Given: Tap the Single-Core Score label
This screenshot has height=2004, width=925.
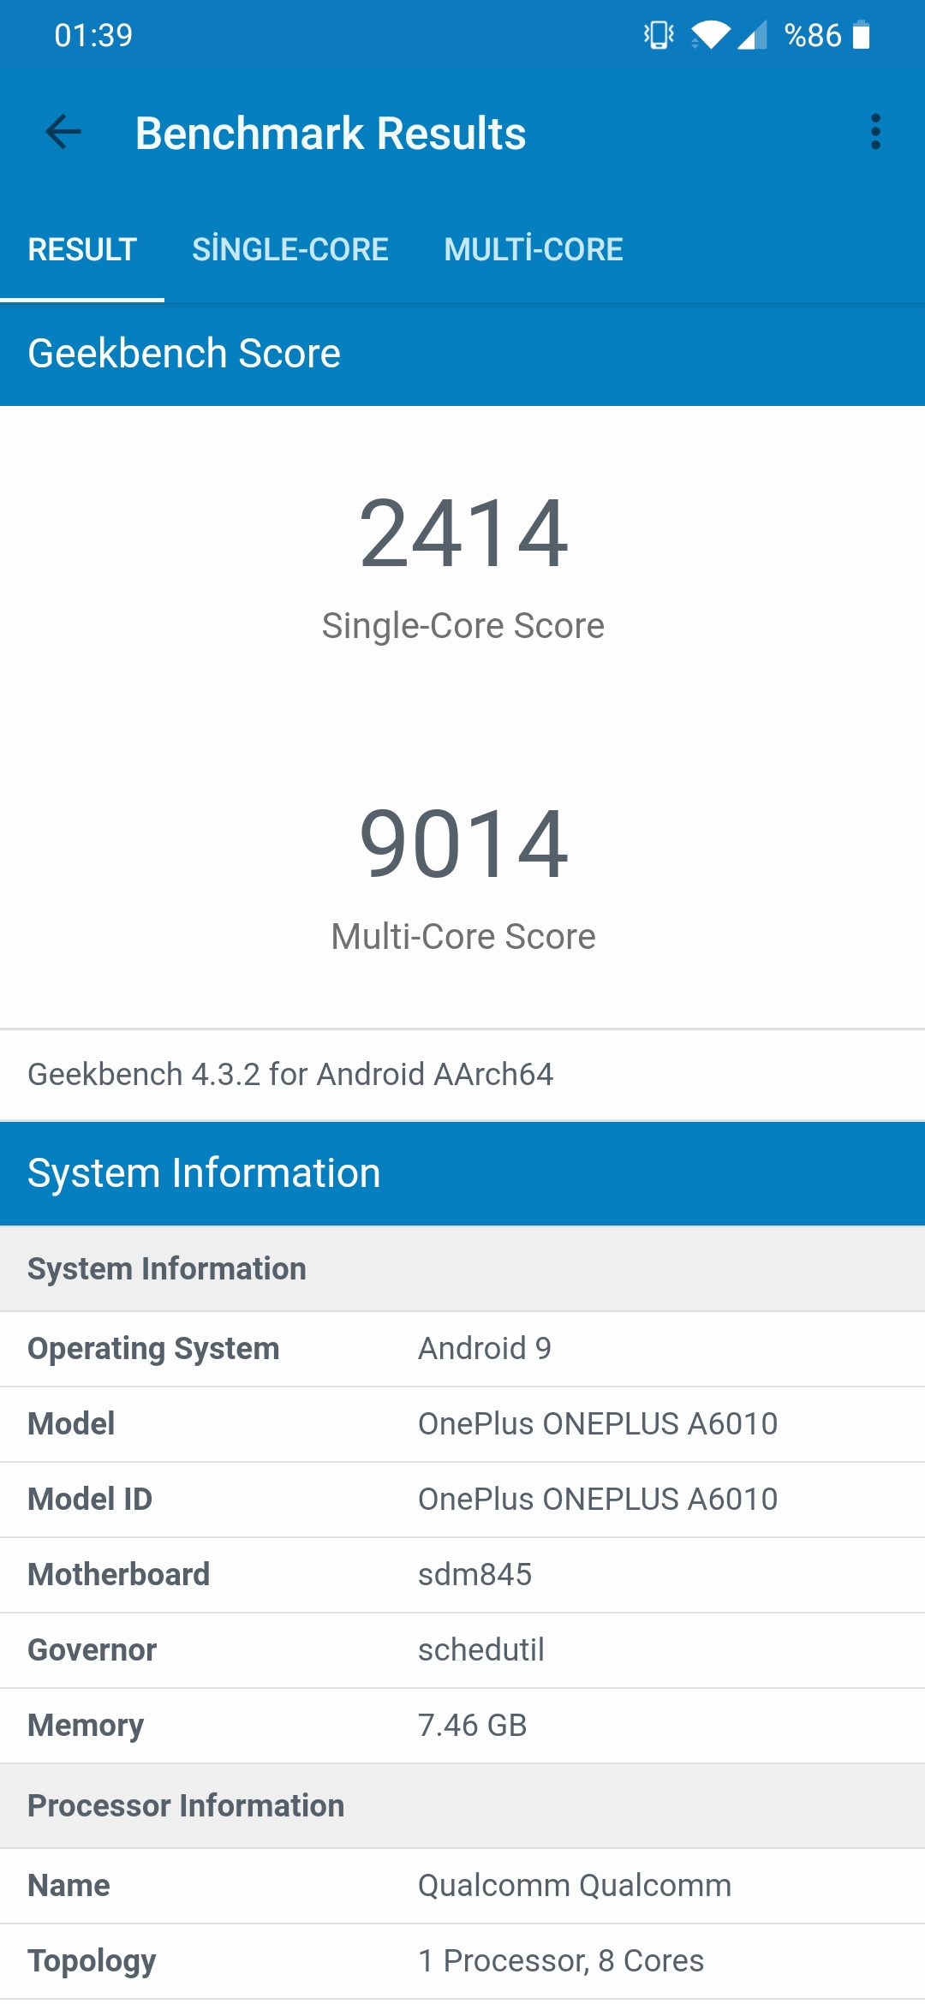Looking at the screenshot, I should point(463,626).
